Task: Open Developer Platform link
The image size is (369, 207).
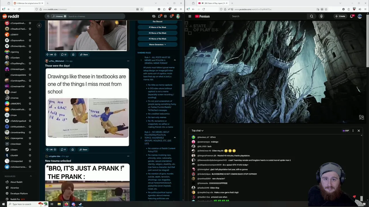Action: pos(19,193)
